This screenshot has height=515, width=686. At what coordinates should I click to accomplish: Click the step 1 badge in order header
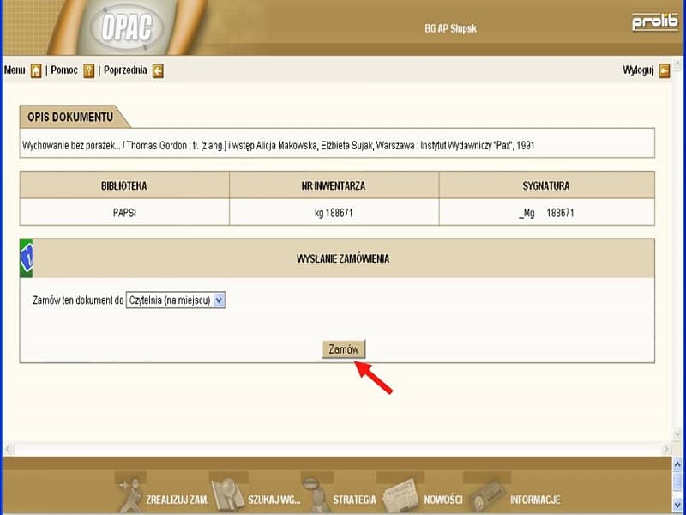point(26,258)
